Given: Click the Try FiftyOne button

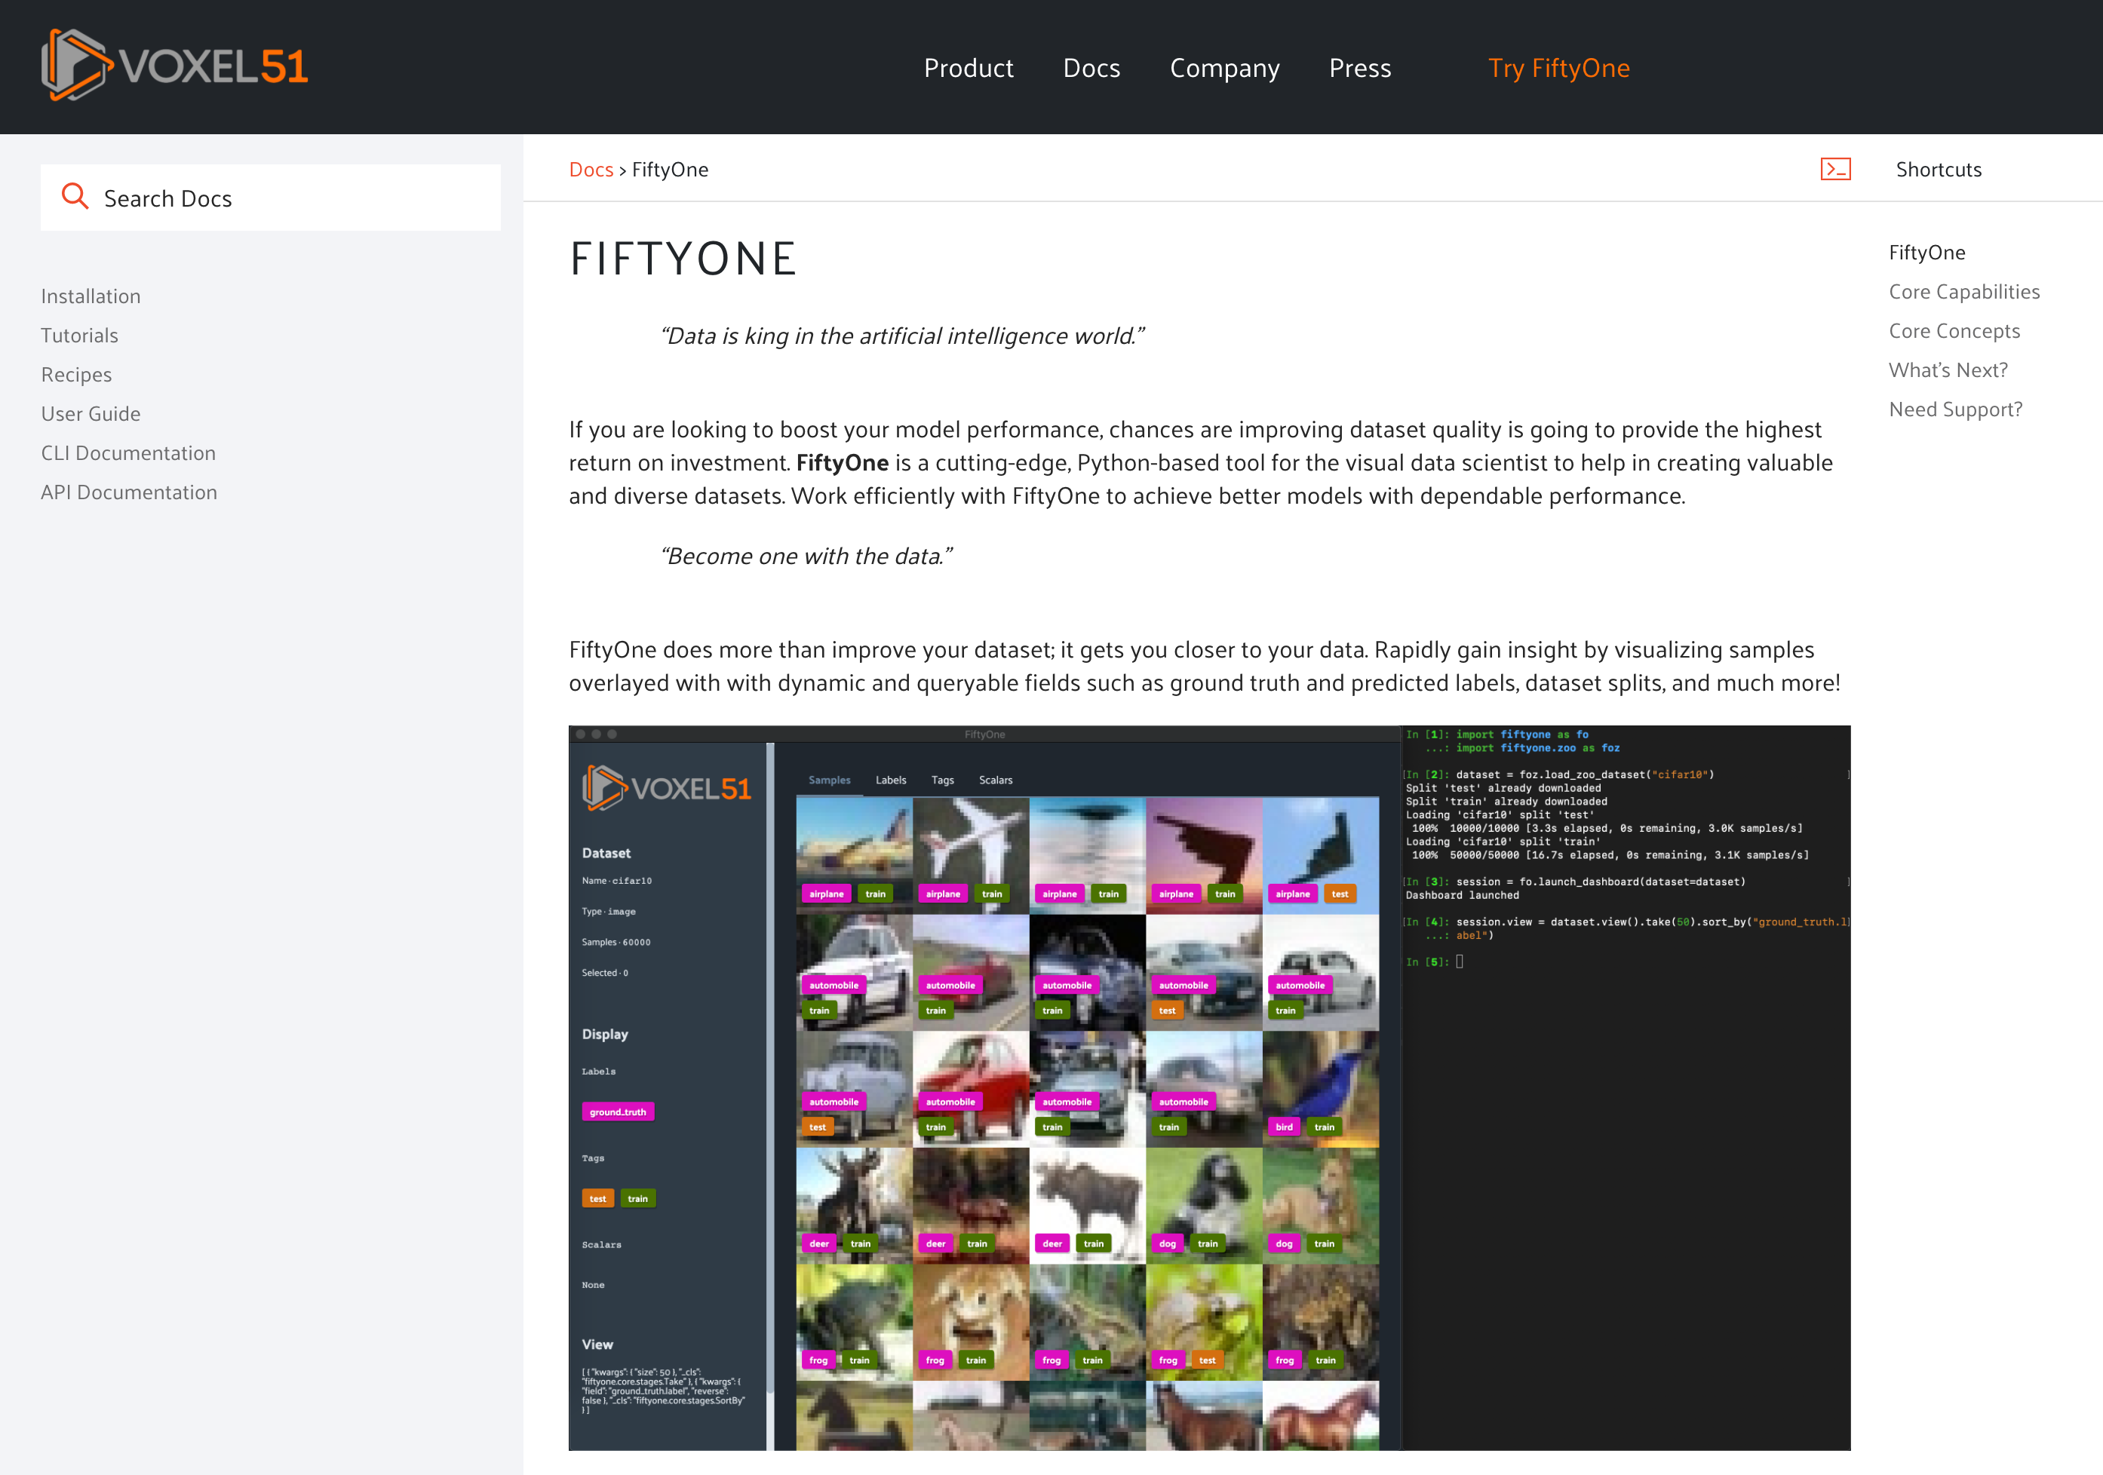Looking at the screenshot, I should click(1558, 68).
